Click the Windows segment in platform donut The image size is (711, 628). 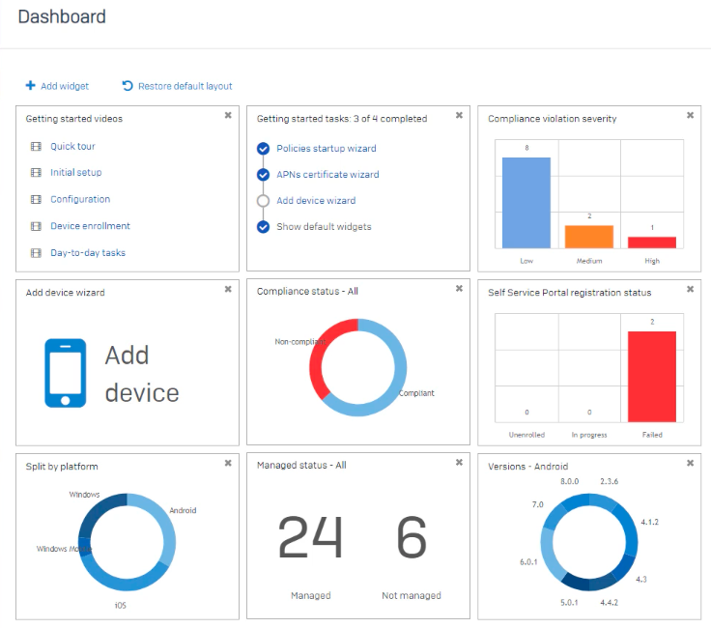[93, 510]
